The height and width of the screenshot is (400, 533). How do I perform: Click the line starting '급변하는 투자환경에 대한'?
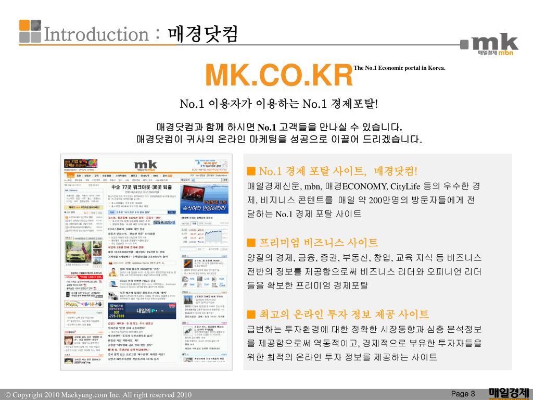click(x=364, y=329)
